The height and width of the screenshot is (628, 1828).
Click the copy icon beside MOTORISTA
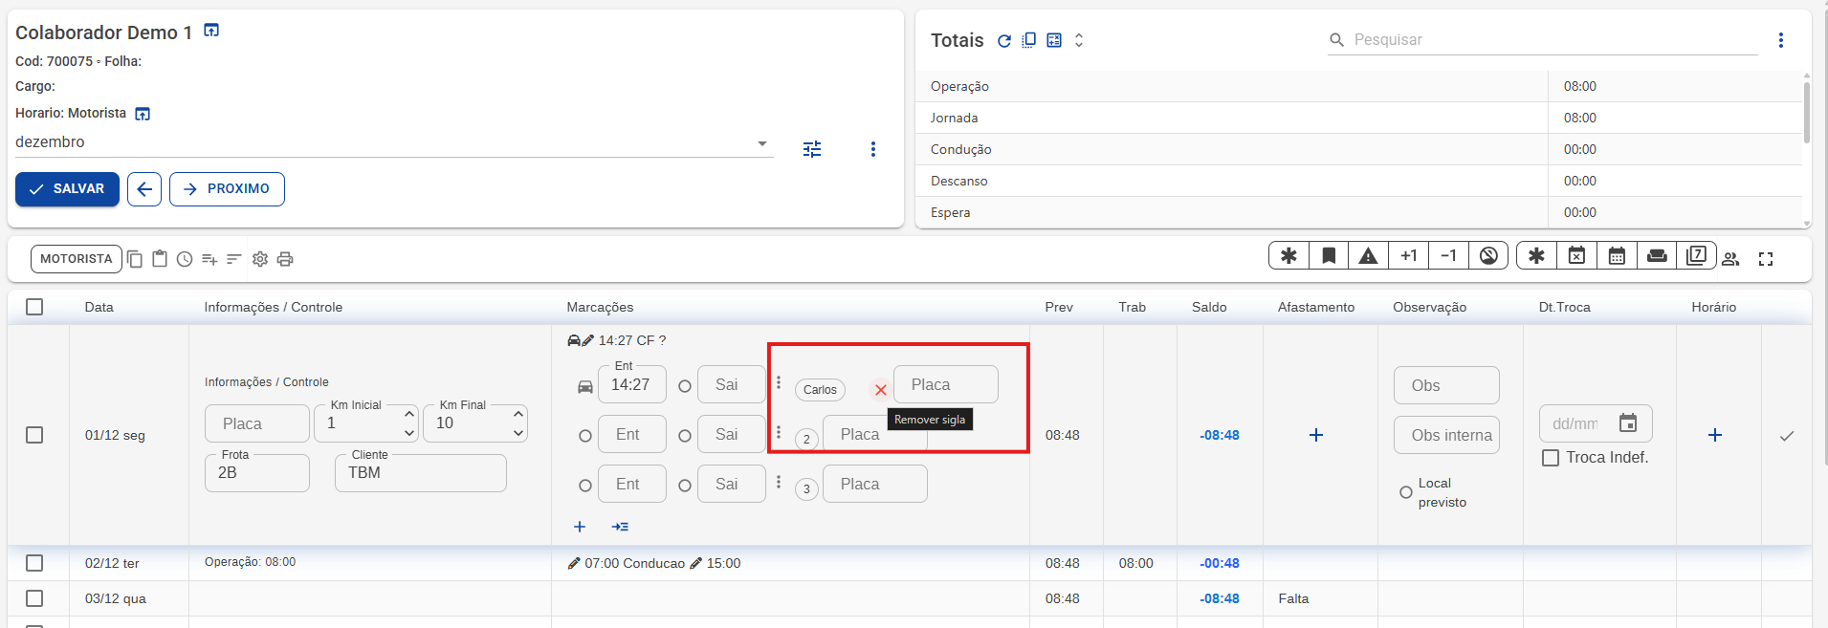[x=135, y=259]
